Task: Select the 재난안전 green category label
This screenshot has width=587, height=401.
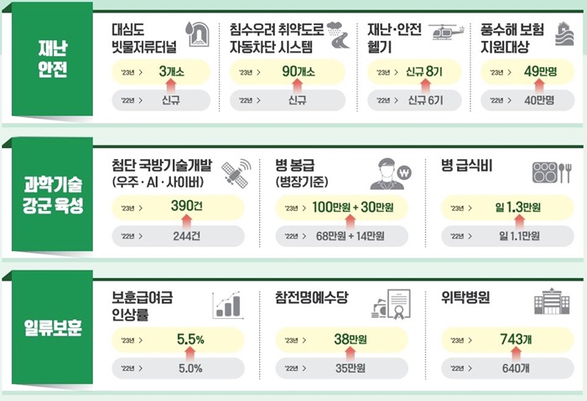Action: point(52,59)
